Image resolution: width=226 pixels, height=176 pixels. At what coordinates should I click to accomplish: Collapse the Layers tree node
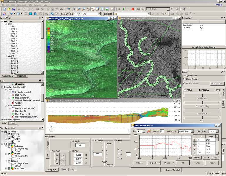pyautogui.click(x=6, y=56)
